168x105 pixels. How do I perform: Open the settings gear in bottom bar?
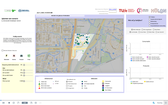(x=166, y=103)
